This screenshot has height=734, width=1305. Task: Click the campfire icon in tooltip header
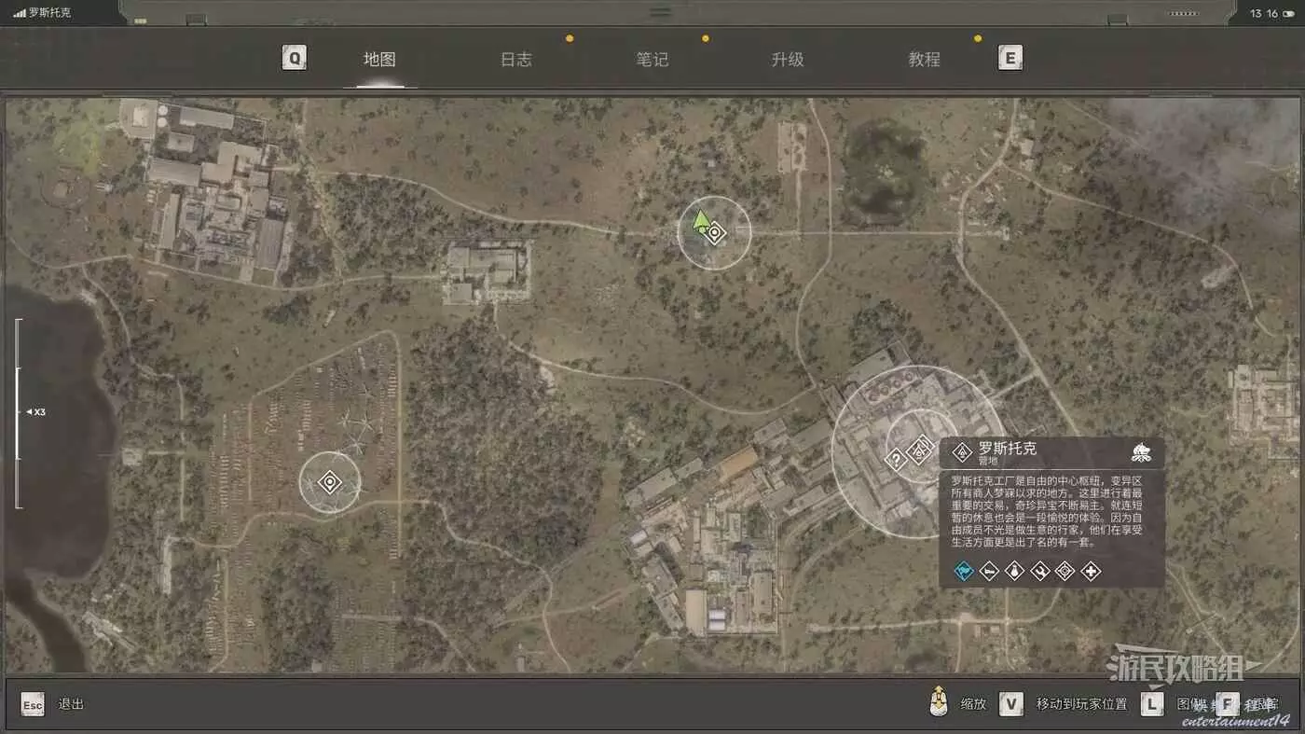click(x=1141, y=453)
